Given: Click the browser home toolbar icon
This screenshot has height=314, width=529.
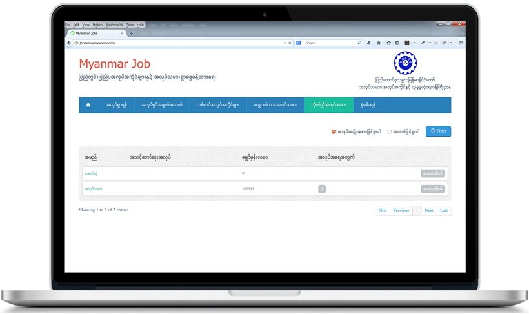Looking at the screenshot, I should pos(379,43).
